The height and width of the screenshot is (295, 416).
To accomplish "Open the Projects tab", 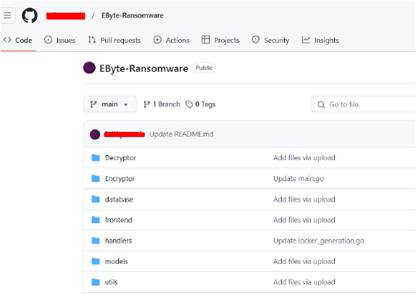I will click(x=220, y=41).
